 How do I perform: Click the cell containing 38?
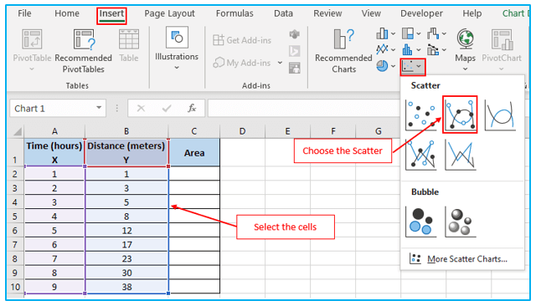(x=126, y=287)
